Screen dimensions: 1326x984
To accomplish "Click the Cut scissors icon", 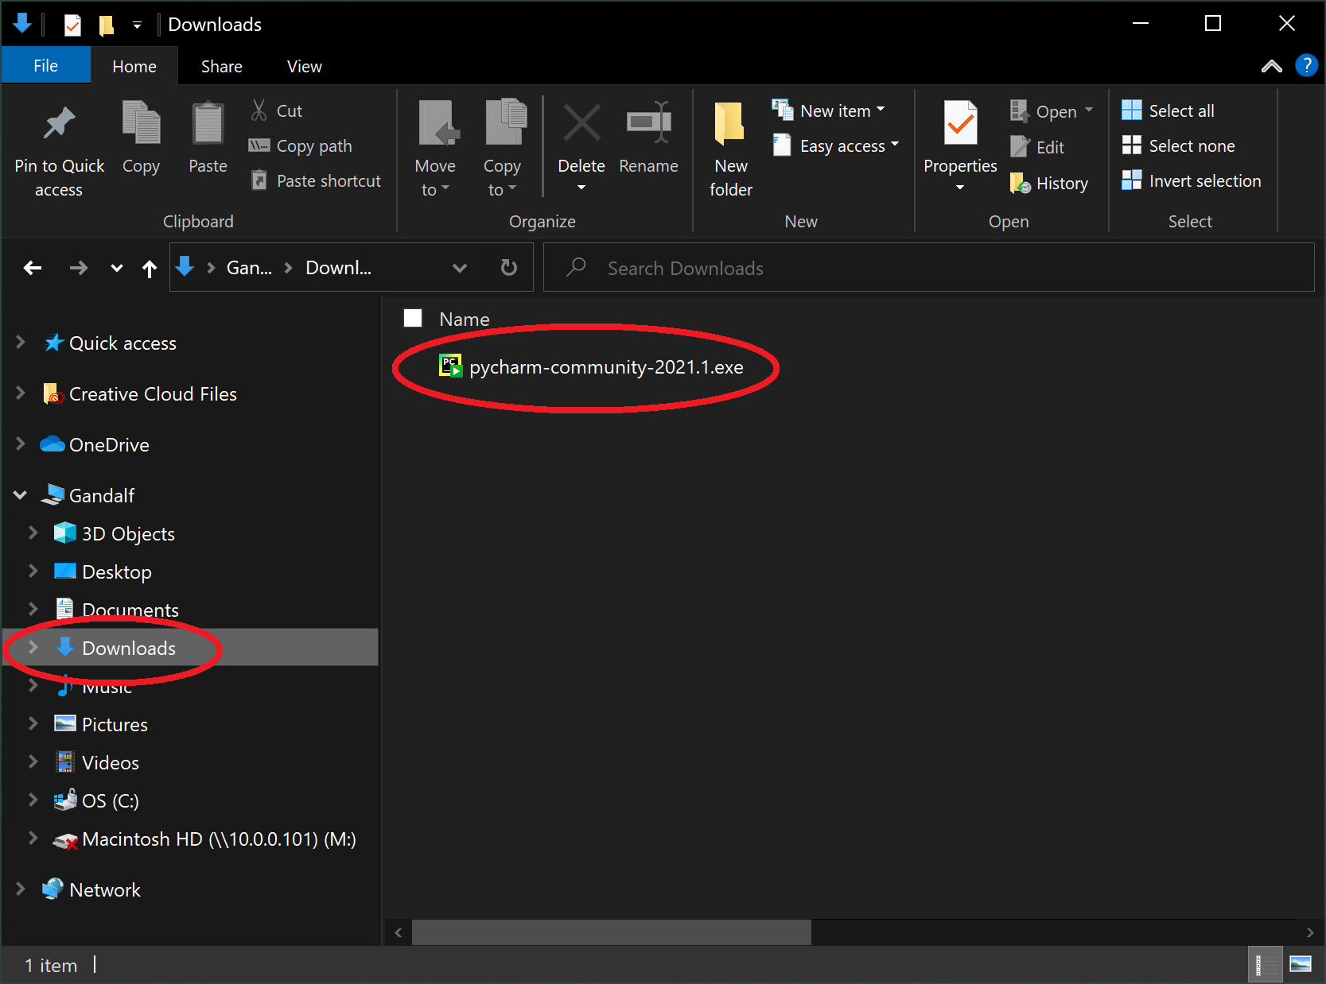I will click(x=259, y=110).
